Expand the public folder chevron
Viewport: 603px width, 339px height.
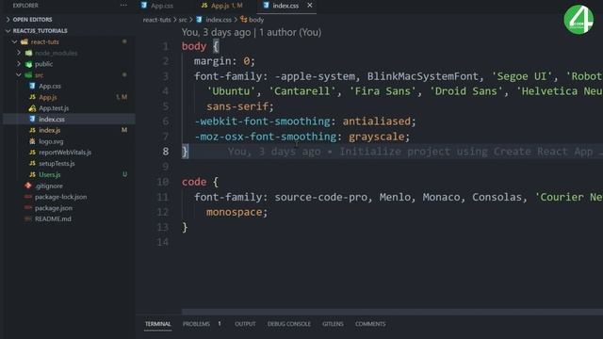click(x=19, y=64)
